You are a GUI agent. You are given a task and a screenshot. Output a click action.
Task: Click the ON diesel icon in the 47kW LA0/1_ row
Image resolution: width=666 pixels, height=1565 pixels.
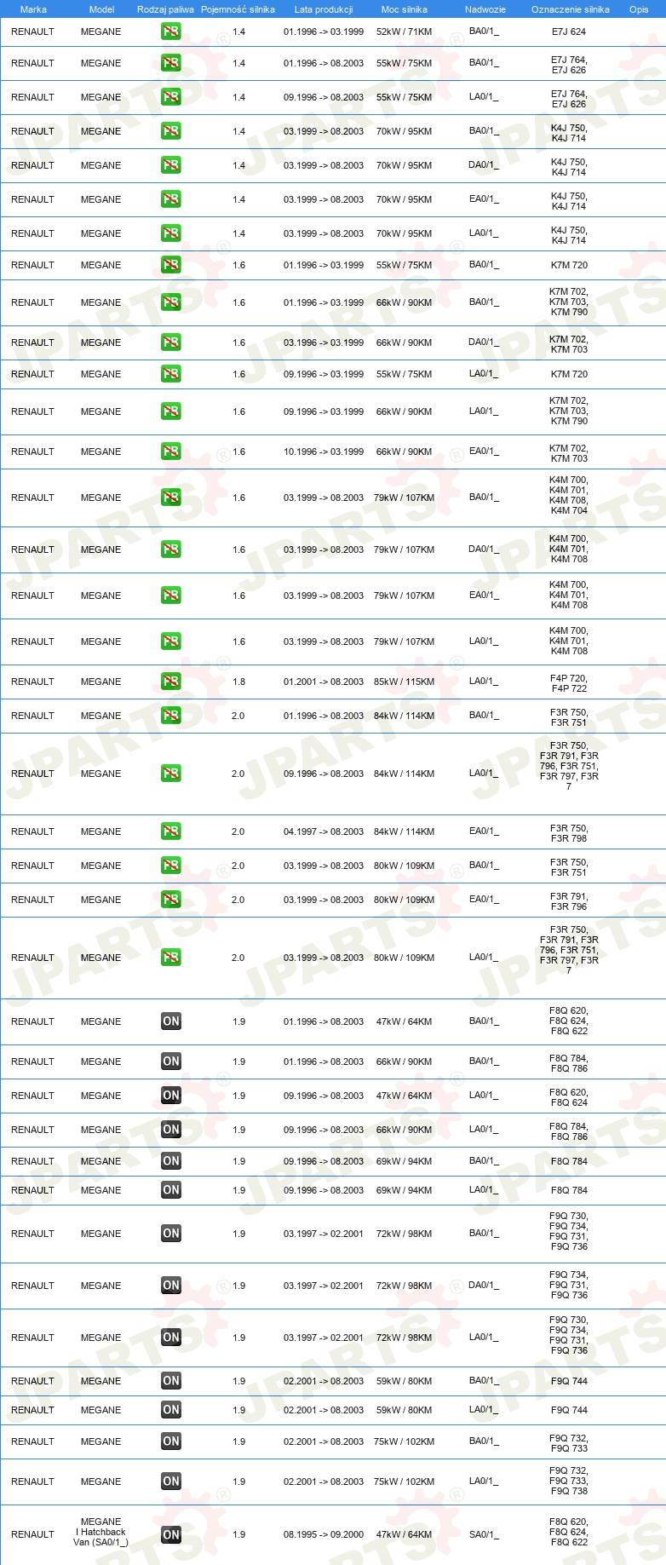coord(171,1096)
